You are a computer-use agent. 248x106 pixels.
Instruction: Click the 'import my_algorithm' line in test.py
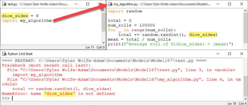(x=27, y=20)
